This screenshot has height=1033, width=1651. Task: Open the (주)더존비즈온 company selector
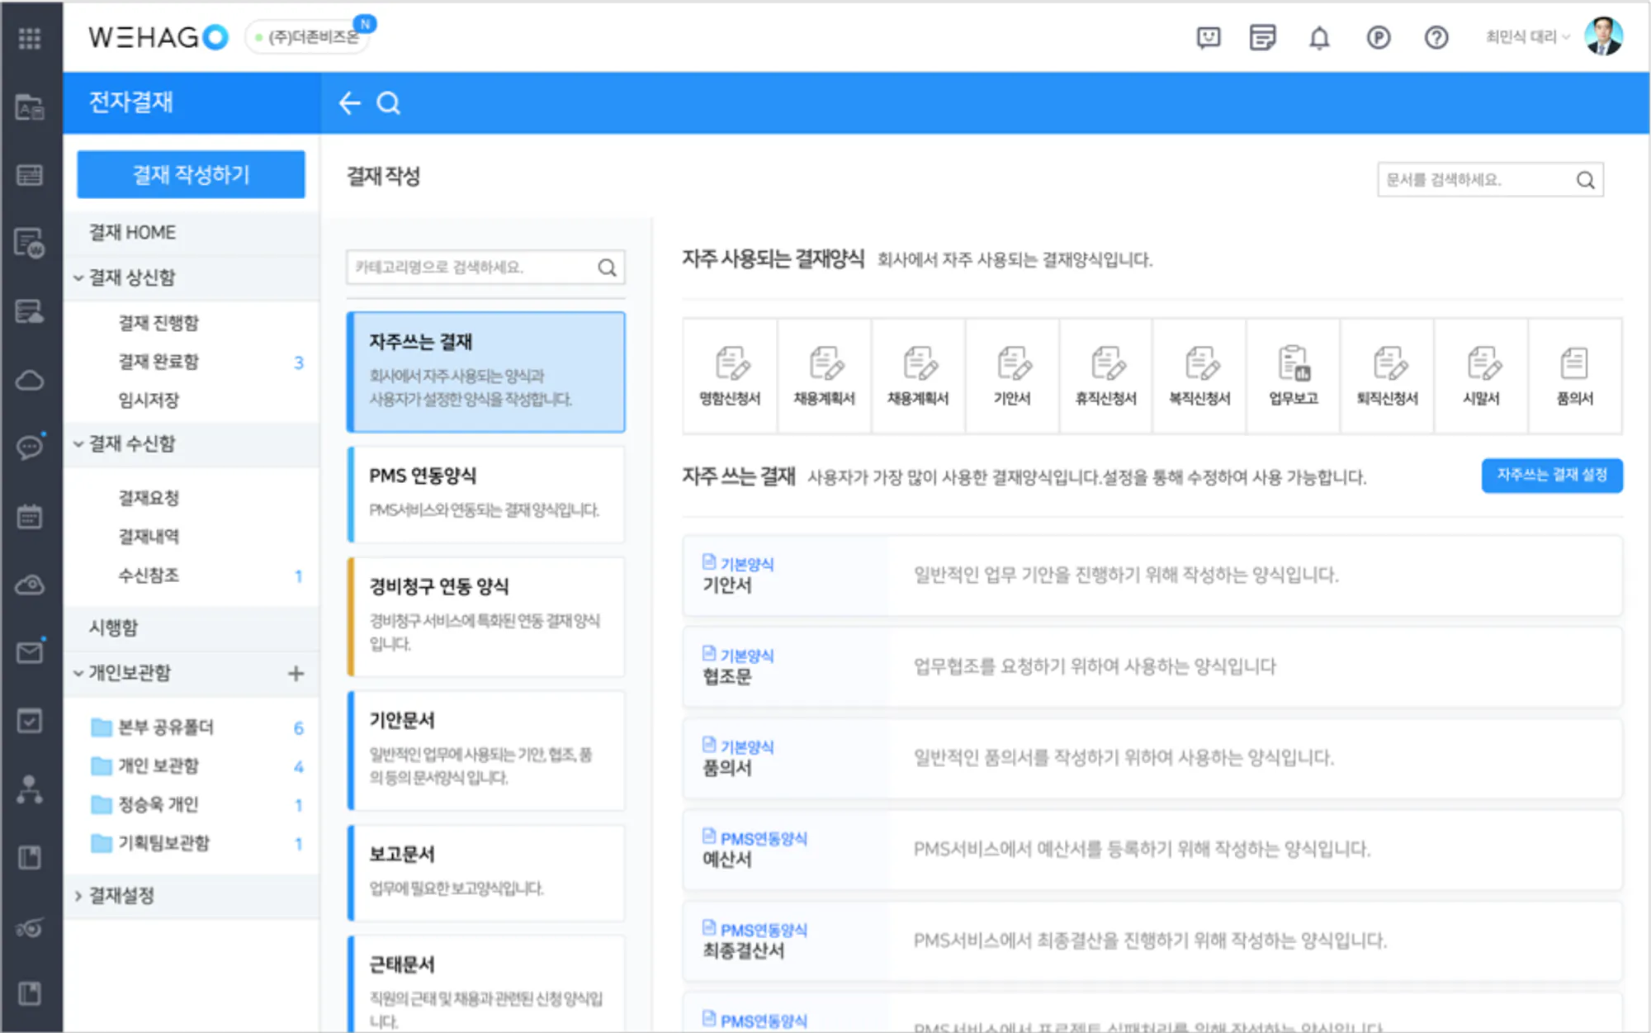[309, 37]
